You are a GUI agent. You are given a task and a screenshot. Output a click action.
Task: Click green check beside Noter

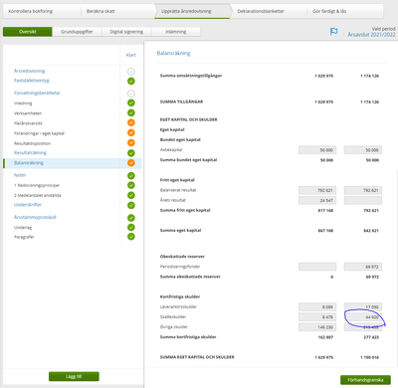[x=131, y=175]
